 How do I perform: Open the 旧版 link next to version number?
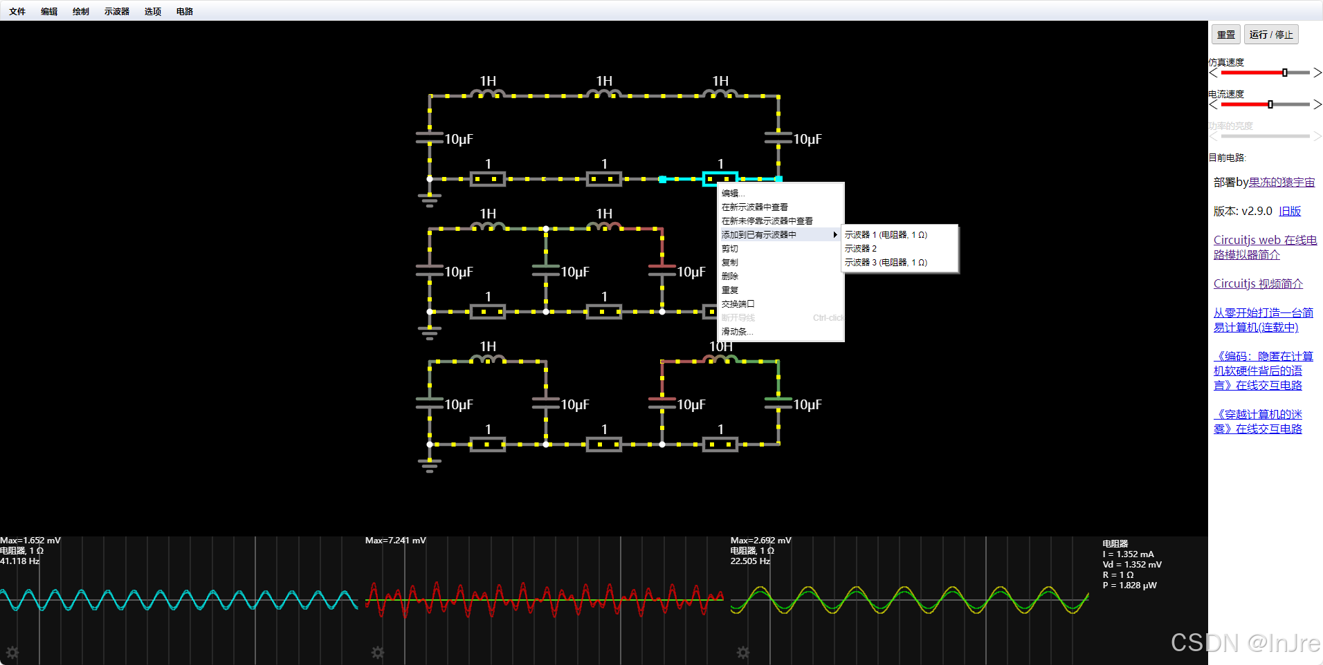[x=1290, y=211]
